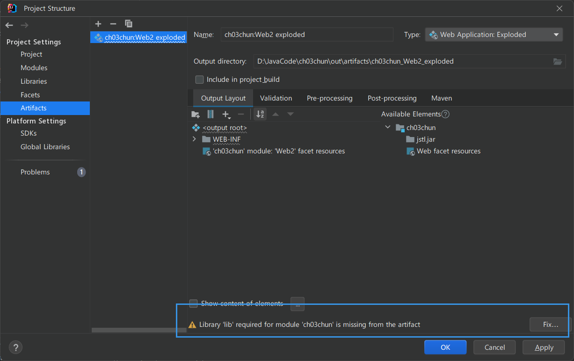Move element up arrow
The width and height of the screenshot is (574, 361).
[x=276, y=114]
